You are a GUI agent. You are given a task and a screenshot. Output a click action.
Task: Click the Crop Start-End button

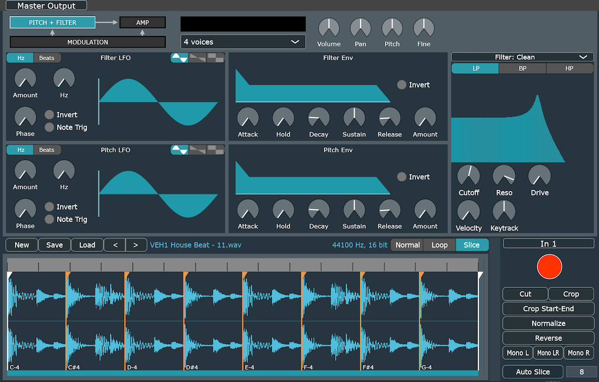point(548,308)
